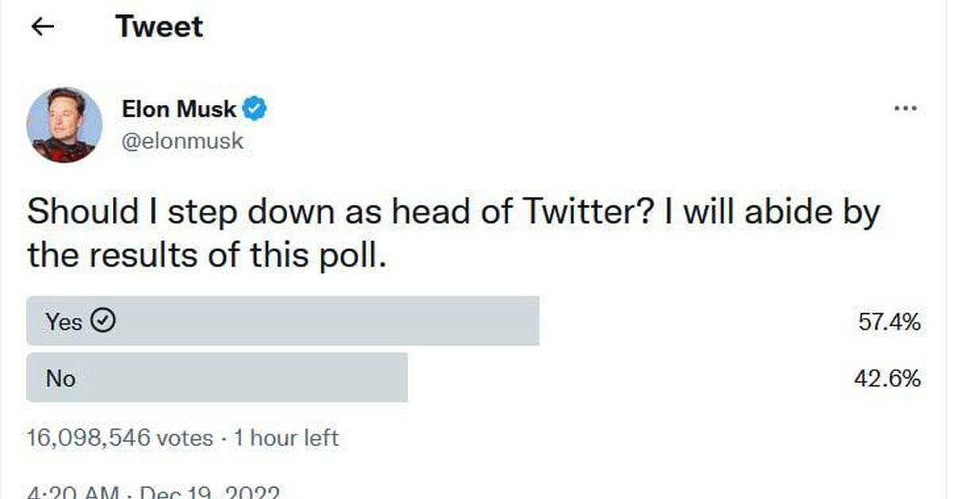Click the 'results of this poll' text line
This screenshot has height=499, width=954.
coord(207,254)
